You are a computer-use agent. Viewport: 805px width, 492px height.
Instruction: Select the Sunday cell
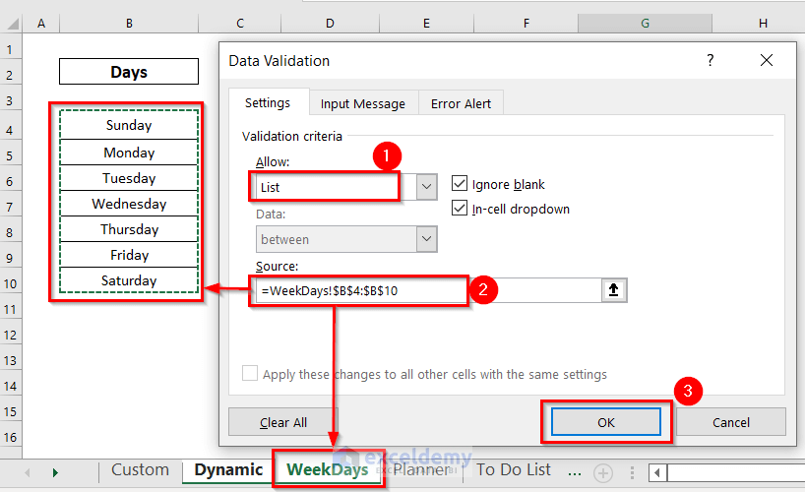click(x=129, y=125)
